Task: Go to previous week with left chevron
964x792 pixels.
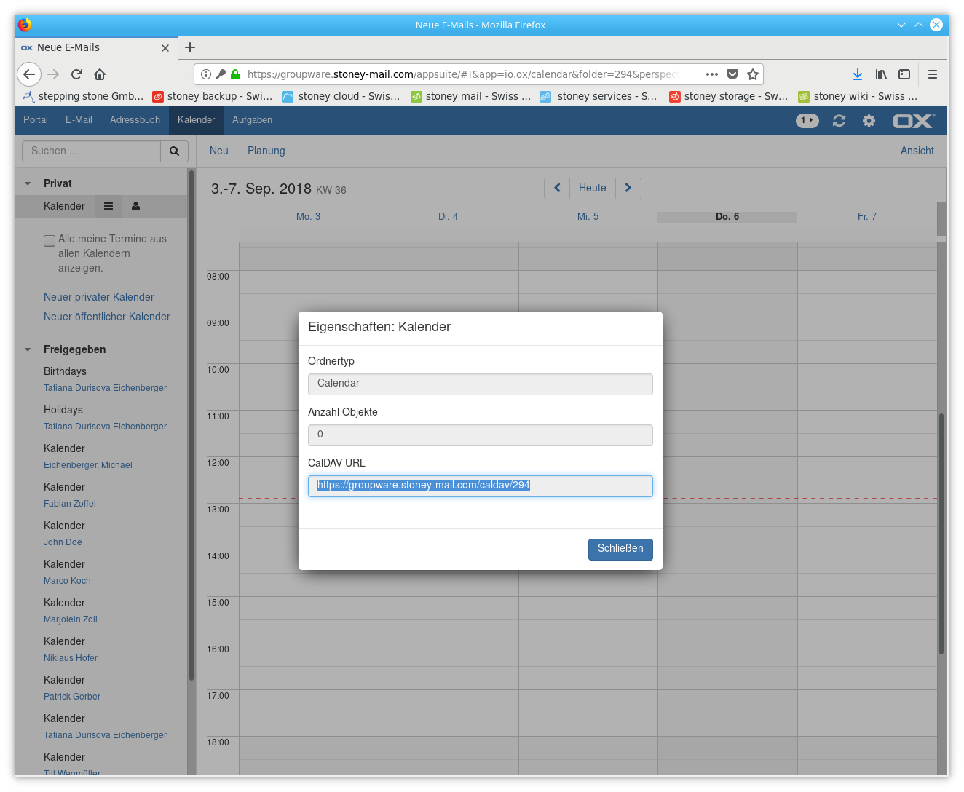Action: click(557, 188)
